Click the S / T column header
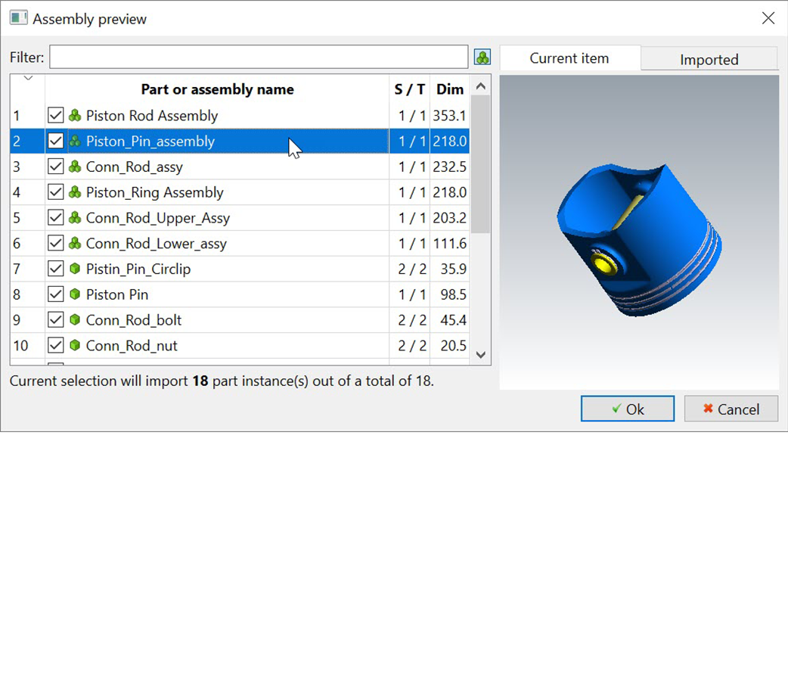Image resolution: width=788 pixels, height=700 pixels. 410,89
